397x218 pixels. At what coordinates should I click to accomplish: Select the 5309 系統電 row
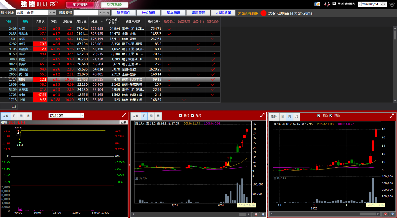point(110,90)
